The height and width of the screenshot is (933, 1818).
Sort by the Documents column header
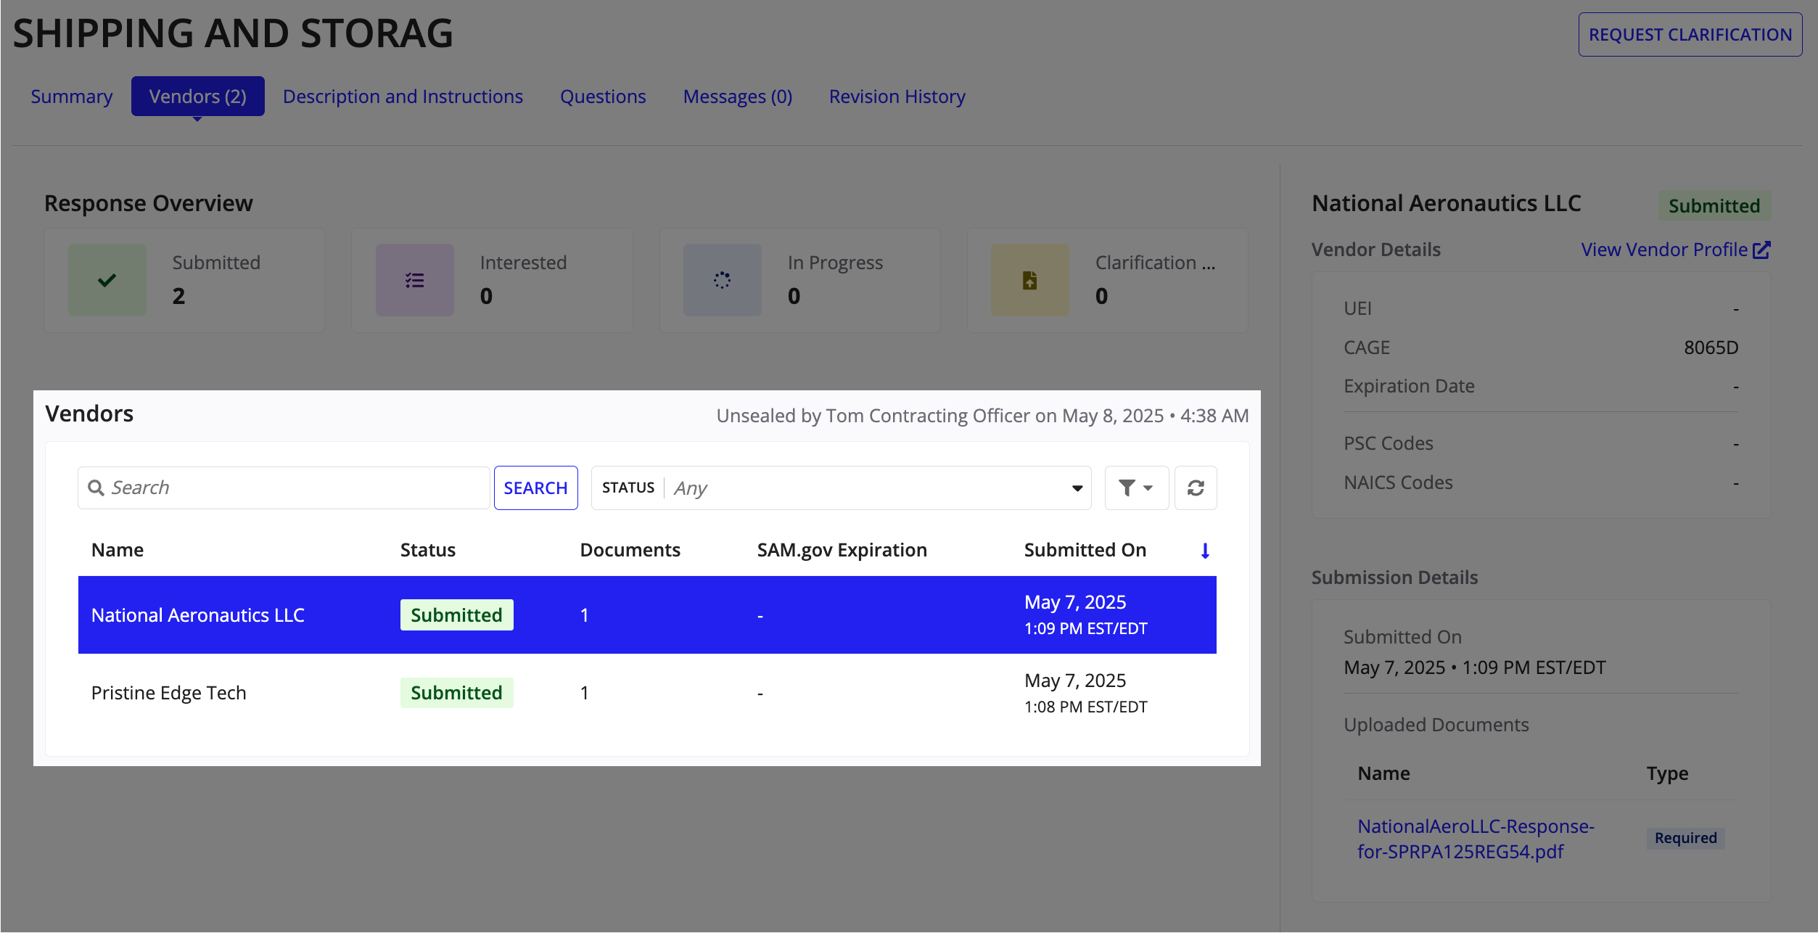(630, 550)
